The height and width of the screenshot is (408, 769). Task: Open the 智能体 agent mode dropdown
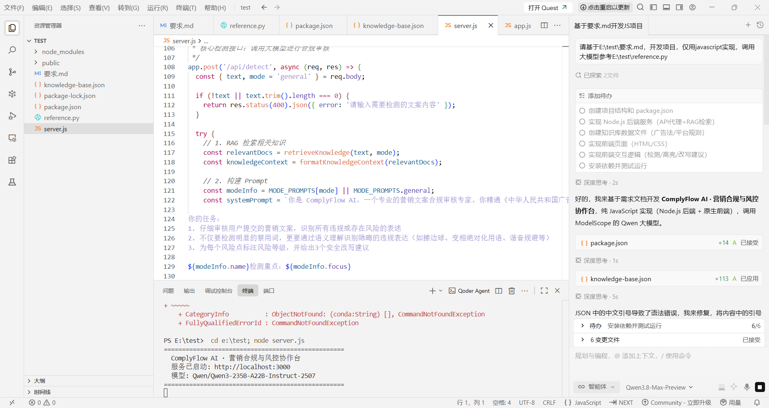pyautogui.click(x=596, y=387)
